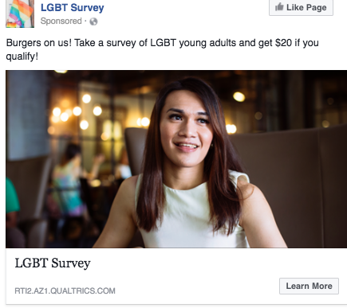Click the 'Burgers on us!' post text
347x308 pixels.
[39, 43]
